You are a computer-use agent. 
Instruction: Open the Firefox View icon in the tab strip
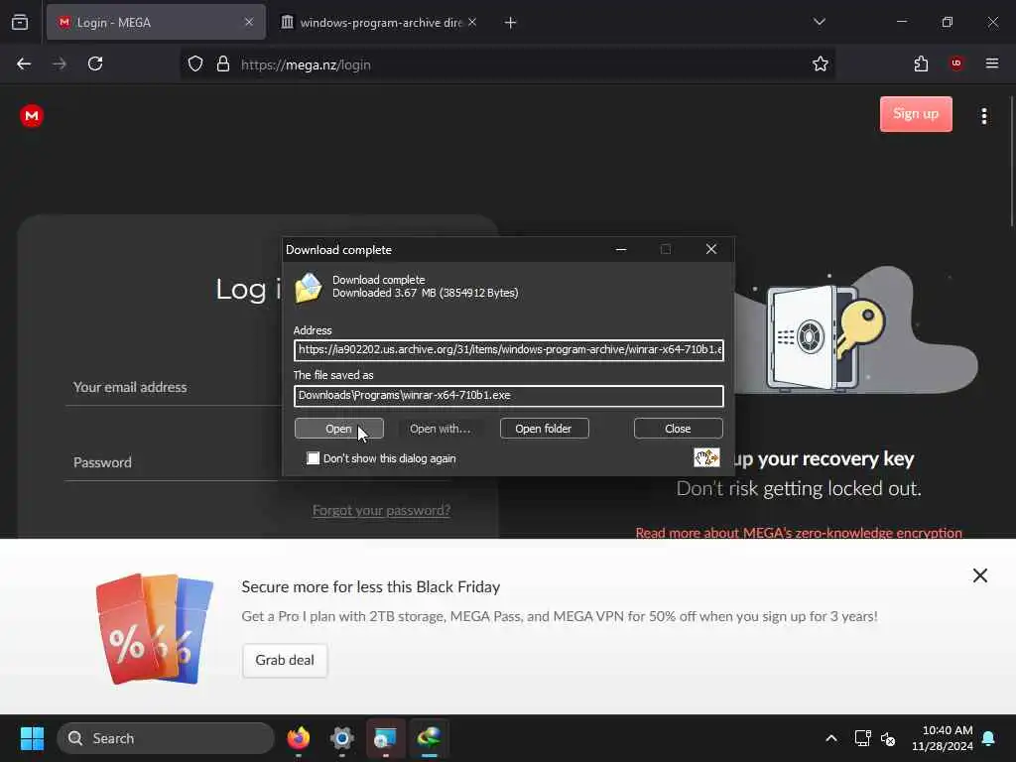coord(20,22)
